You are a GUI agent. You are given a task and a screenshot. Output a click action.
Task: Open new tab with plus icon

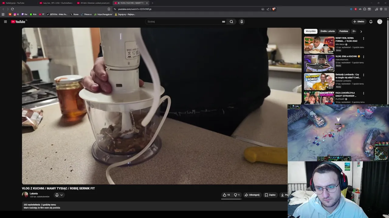tap(153, 3)
